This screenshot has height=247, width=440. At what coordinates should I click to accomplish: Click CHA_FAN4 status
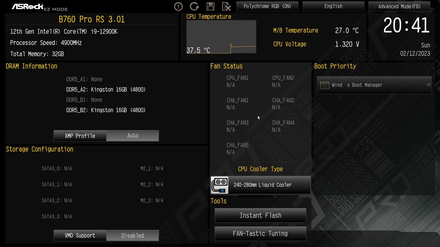point(283,126)
